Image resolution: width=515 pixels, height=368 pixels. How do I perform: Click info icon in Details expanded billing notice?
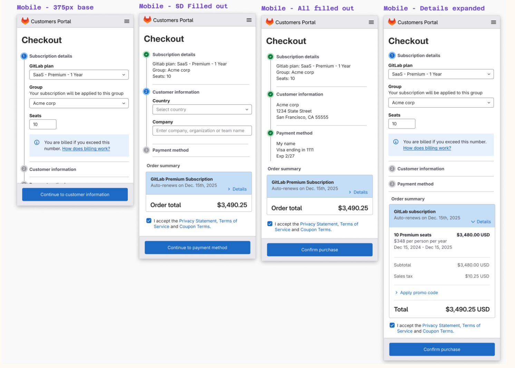(x=396, y=142)
